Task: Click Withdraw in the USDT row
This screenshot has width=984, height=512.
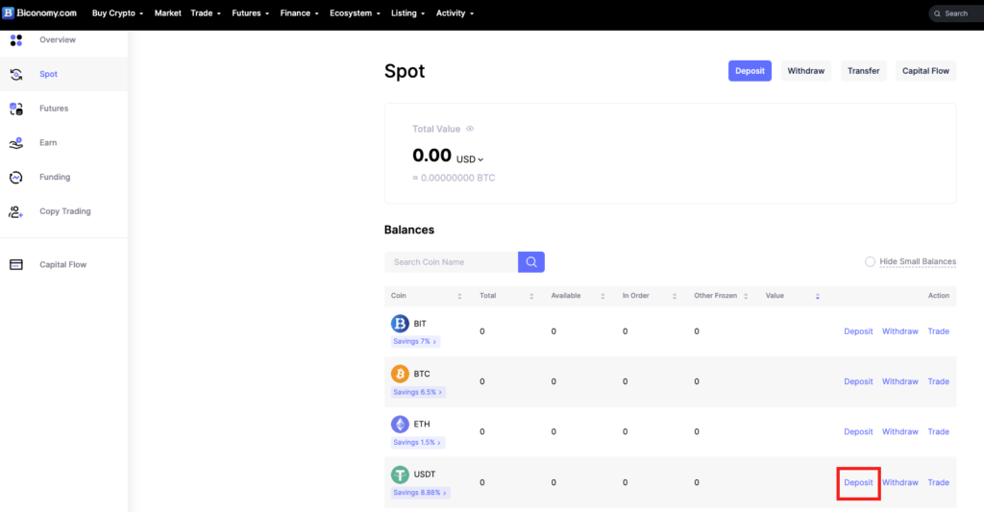Action: coord(899,482)
